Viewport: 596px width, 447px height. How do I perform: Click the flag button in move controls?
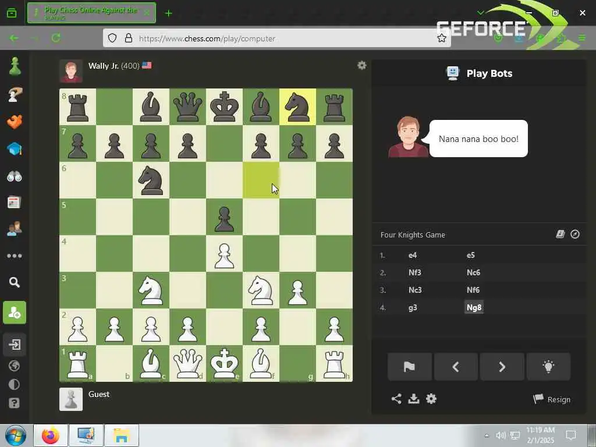409,367
